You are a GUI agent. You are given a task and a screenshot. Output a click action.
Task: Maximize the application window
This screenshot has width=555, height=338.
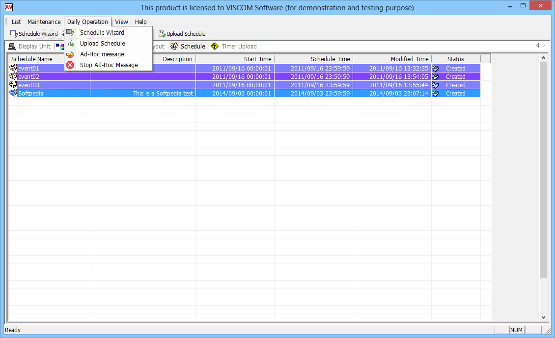(523, 6)
